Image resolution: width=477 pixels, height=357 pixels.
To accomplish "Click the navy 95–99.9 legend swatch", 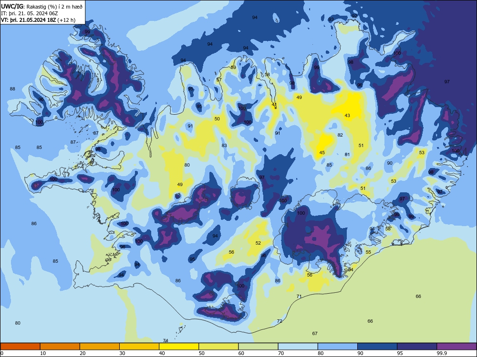I will point(417,347).
